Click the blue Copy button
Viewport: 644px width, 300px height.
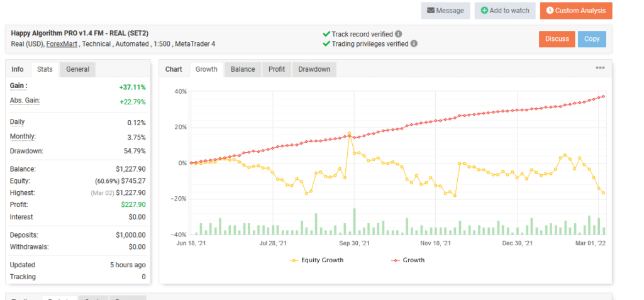(x=592, y=39)
